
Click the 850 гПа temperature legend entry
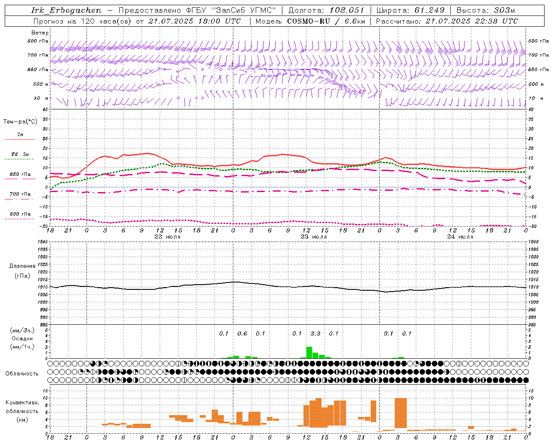20,176
